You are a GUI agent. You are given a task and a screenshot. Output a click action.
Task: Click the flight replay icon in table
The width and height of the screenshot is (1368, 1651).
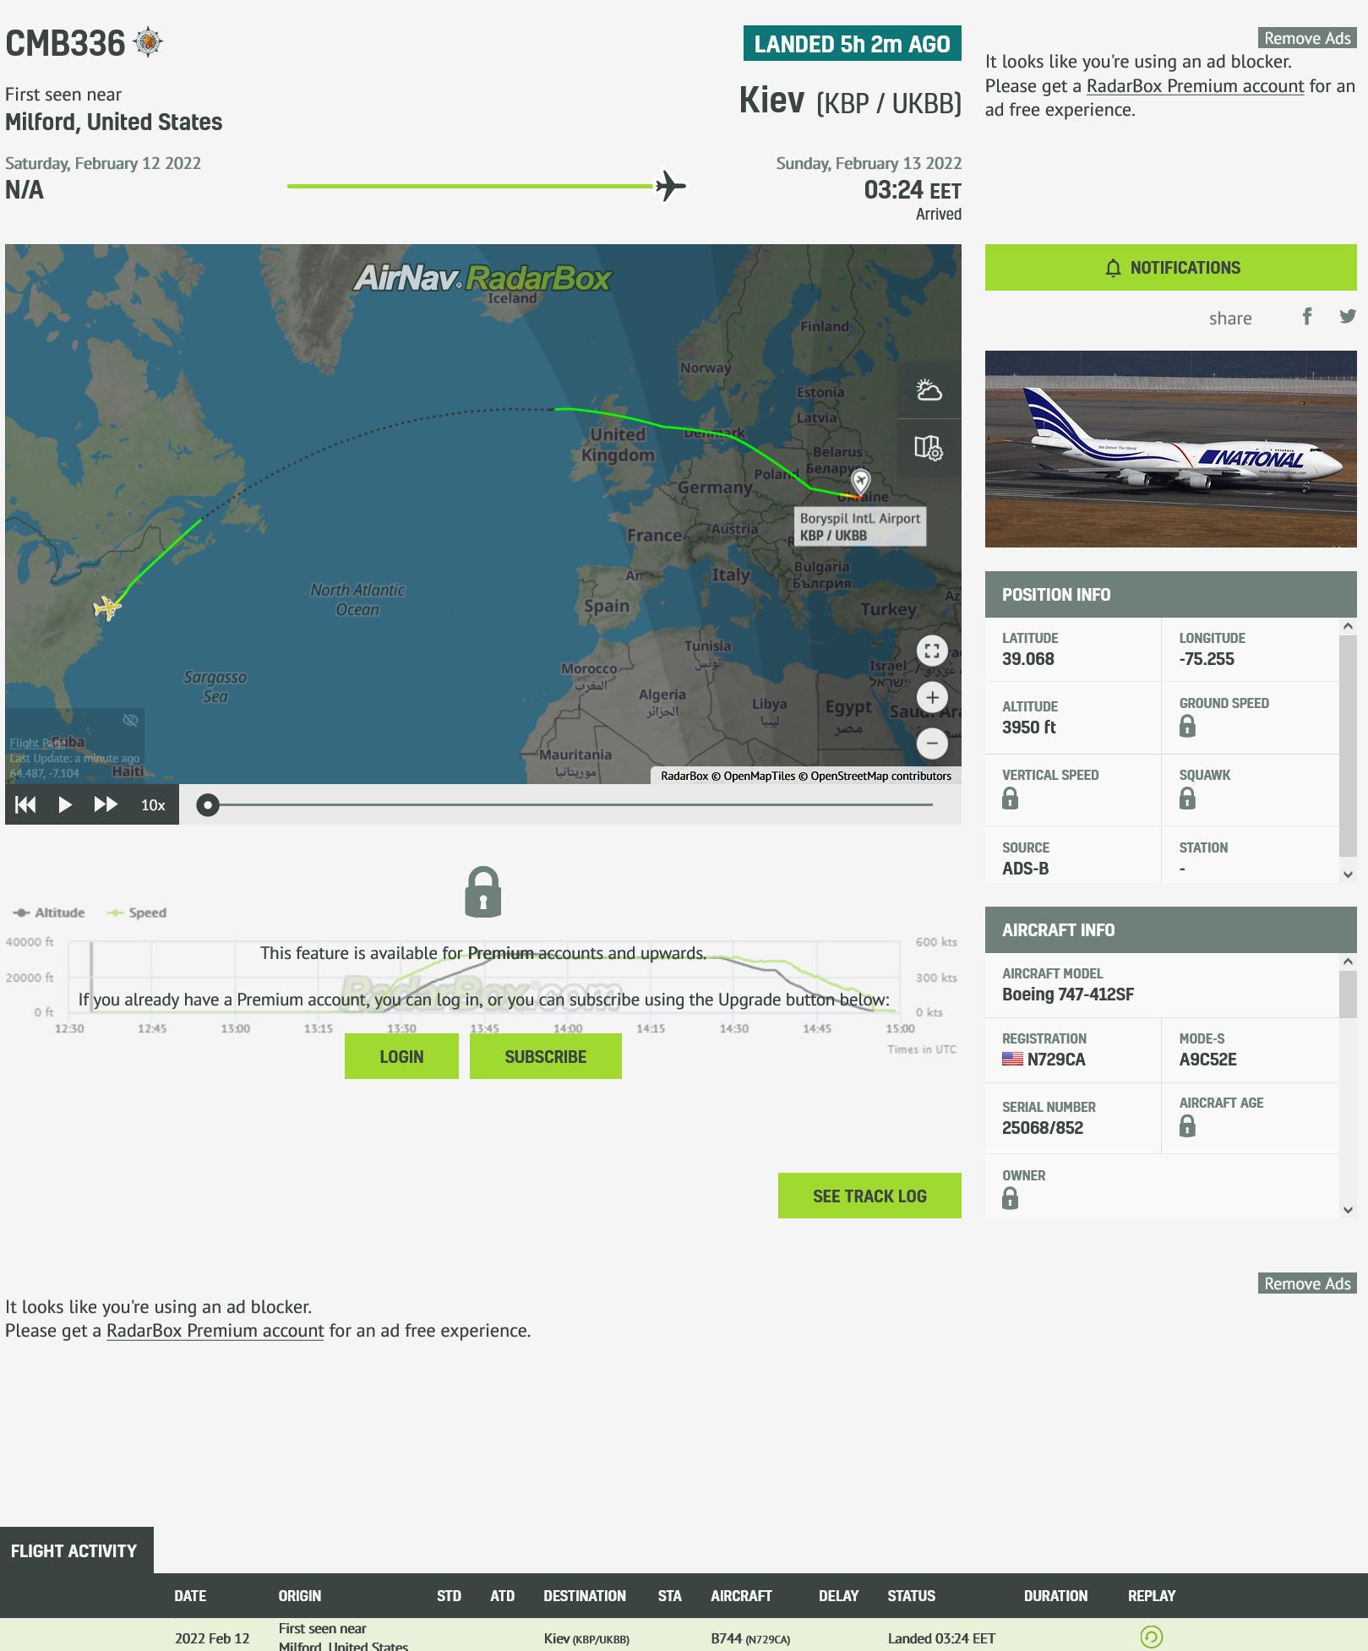coord(1151,1637)
